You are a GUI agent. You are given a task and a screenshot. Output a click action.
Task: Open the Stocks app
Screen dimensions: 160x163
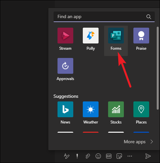pos(116,113)
